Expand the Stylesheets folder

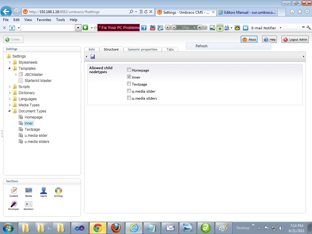pos(10,62)
